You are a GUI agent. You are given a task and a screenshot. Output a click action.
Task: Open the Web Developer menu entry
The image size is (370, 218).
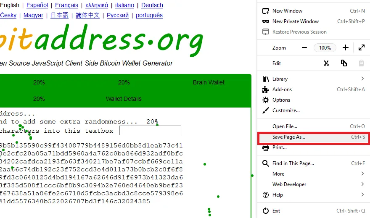pyautogui.click(x=314, y=184)
